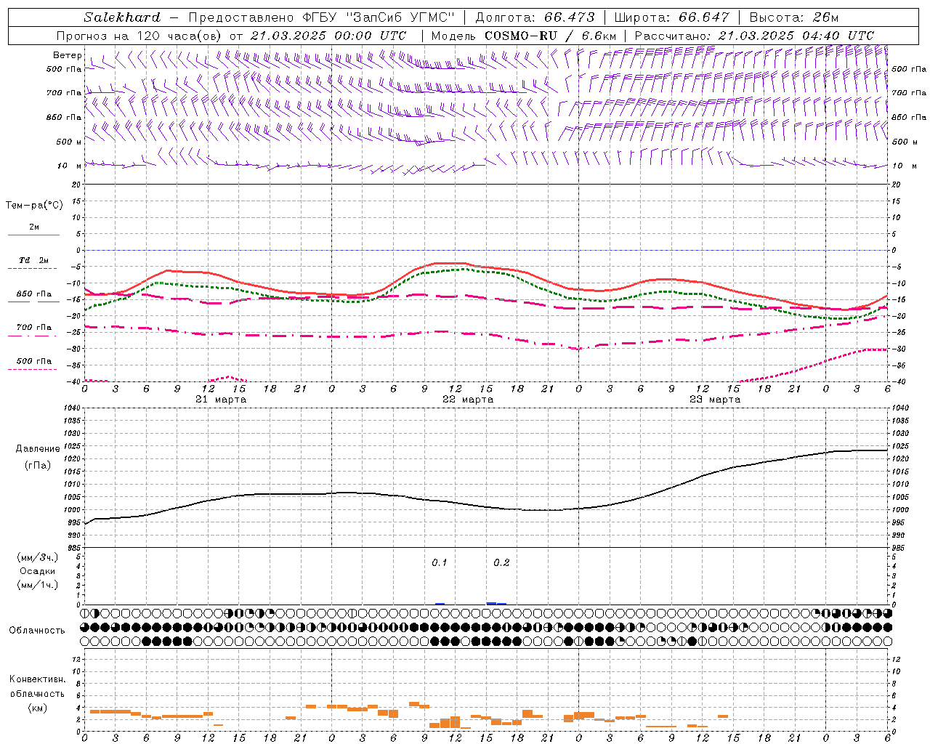Click the "500 гПа" temperature legend entry
Screen dimensions: 930x744
coord(34,361)
